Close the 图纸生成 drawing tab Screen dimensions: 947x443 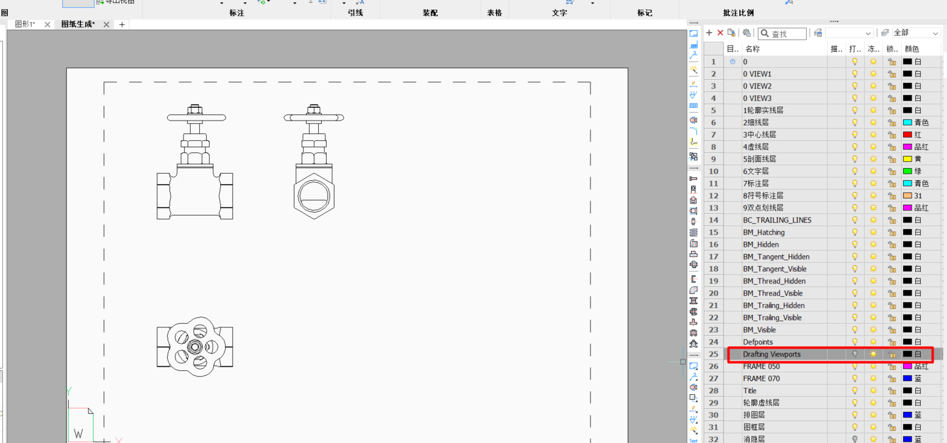(106, 24)
